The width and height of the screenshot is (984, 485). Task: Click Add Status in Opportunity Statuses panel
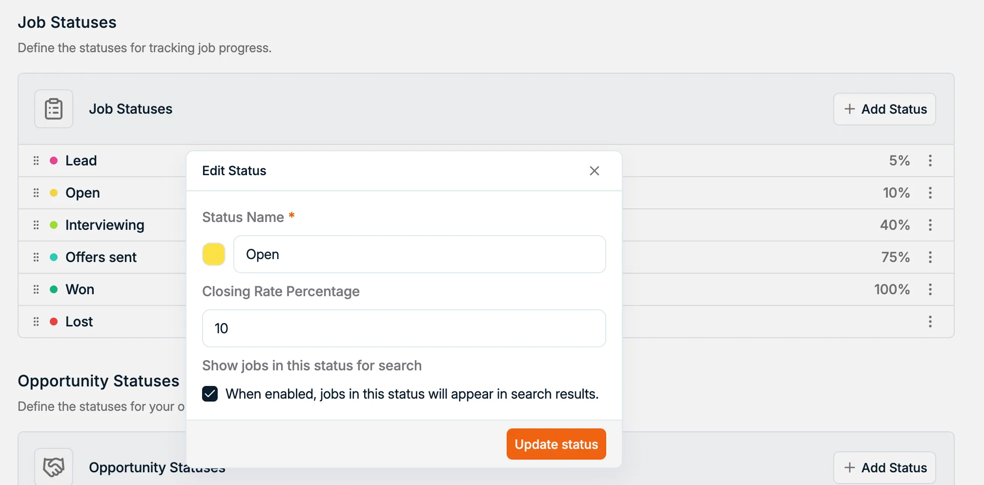[884, 467]
